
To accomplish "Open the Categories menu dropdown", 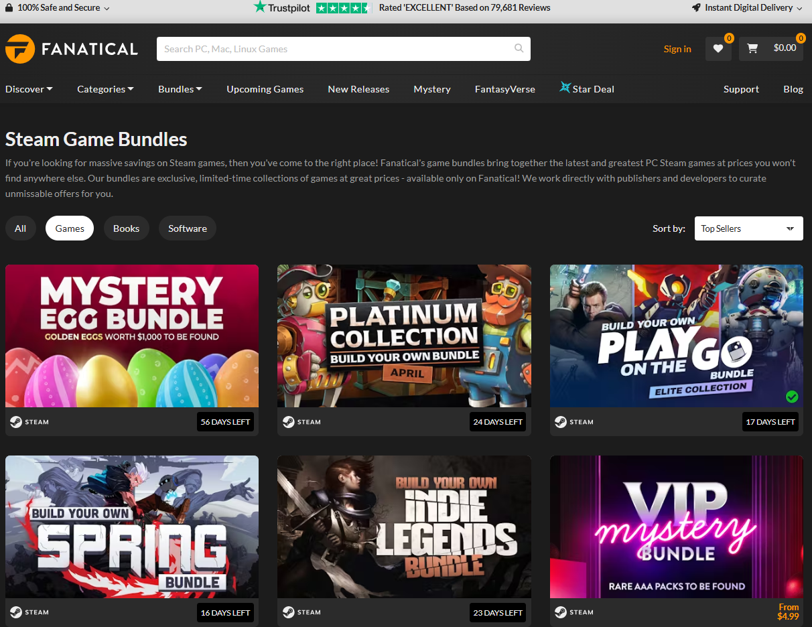I will (105, 89).
